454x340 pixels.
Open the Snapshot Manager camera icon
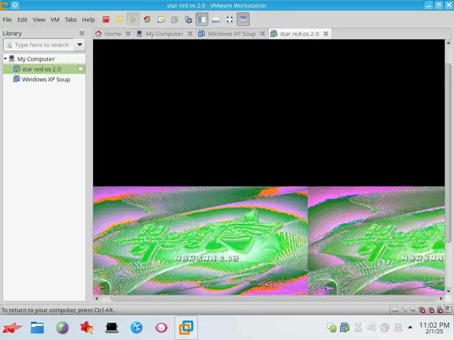[x=188, y=19]
